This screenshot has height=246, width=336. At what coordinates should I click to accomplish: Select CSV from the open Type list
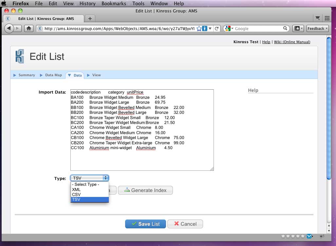click(x=76, y=194)
